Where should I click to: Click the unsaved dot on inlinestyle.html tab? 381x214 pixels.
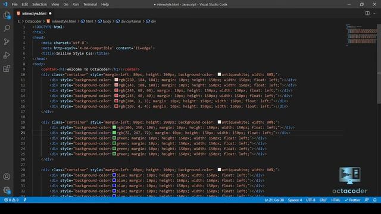50,13
